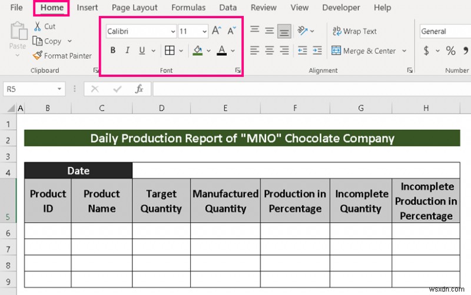Expand the Paste options arrow

tap(18, 55)
